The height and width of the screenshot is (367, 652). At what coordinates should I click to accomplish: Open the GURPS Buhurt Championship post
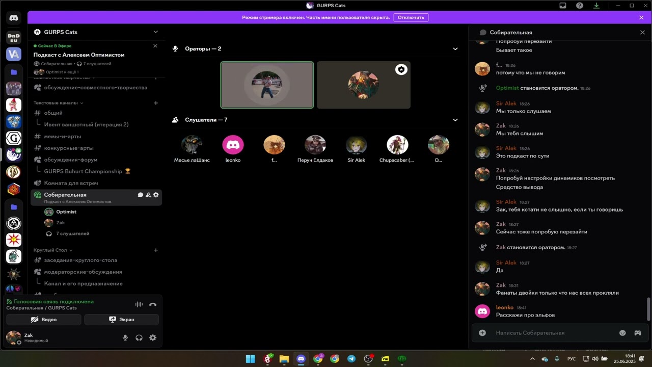87,171
